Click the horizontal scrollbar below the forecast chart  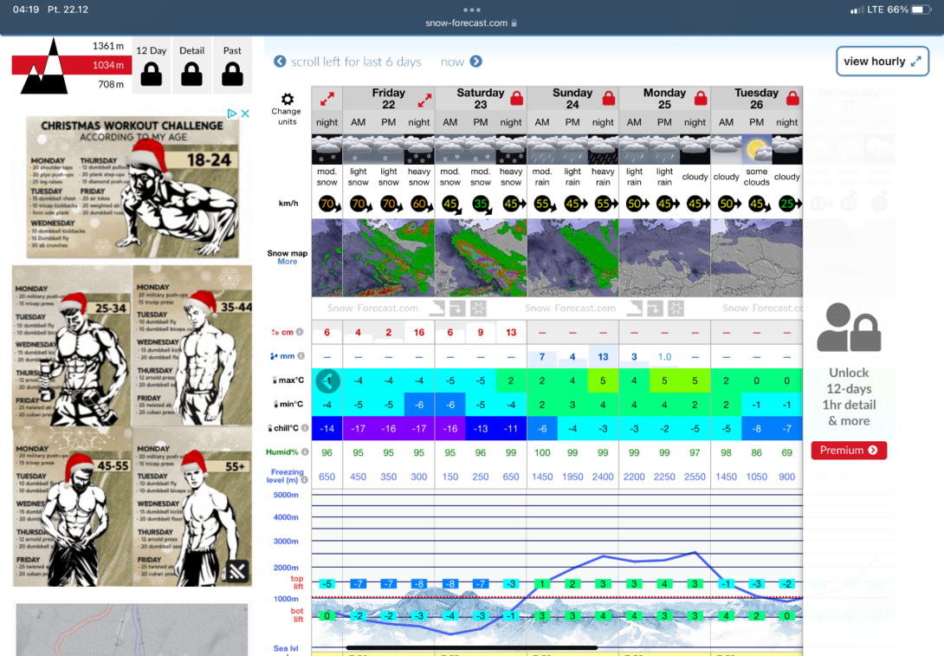(471, 647)
